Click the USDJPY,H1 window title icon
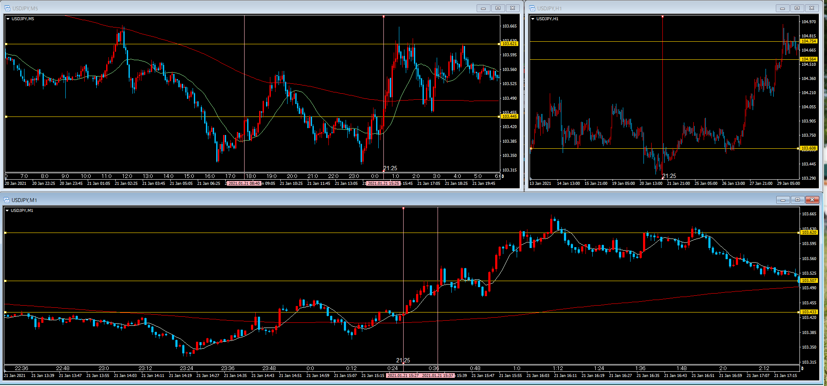Screen dimensions: 827x386 (532, 8)
